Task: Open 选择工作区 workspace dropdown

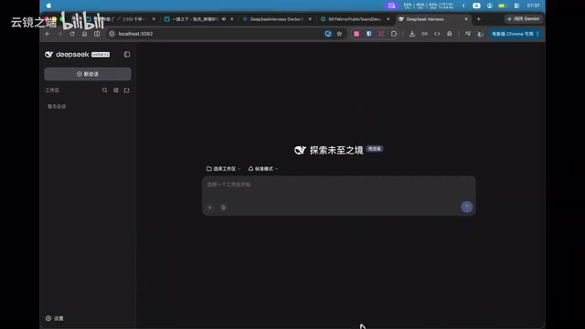Action: pos(223,168)
